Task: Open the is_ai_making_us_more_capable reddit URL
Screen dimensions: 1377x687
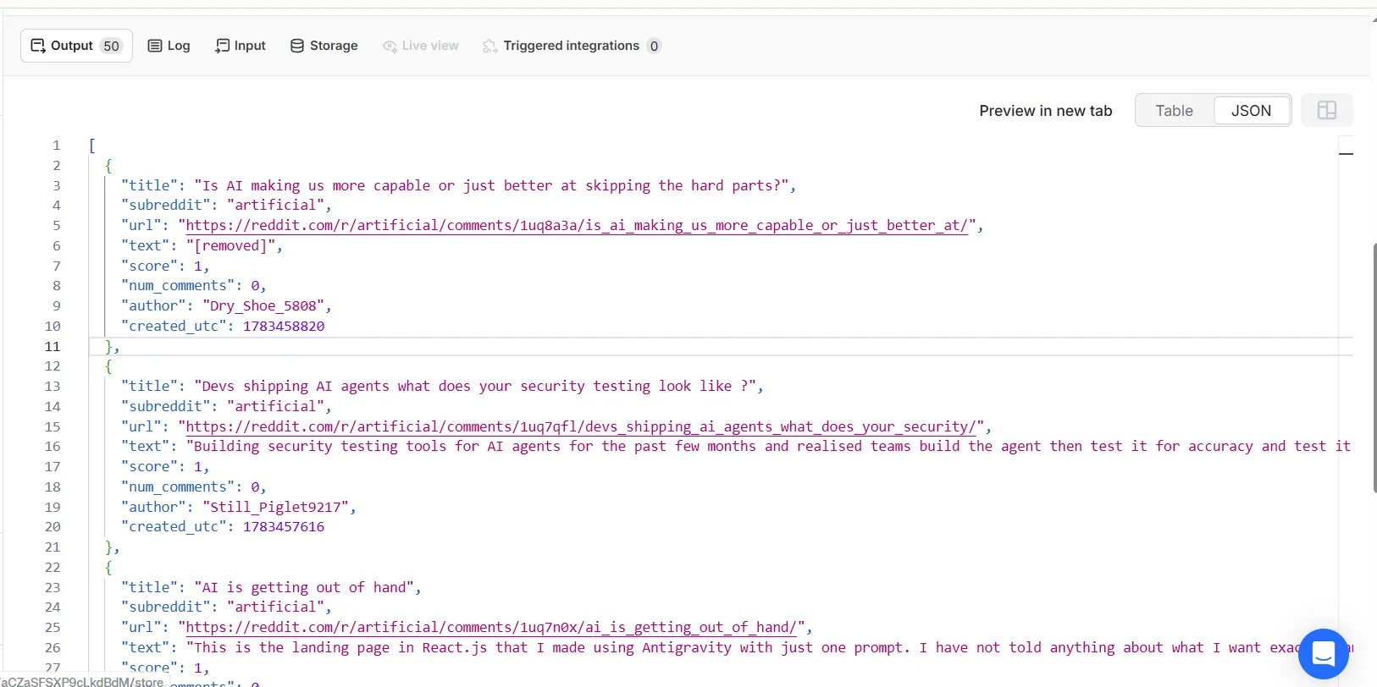Action: pos(577,225)
